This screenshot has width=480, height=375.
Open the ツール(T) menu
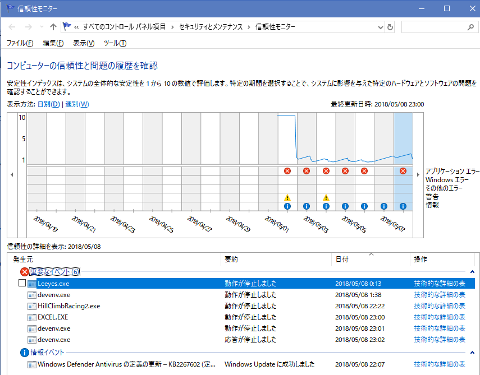point(115,43)
